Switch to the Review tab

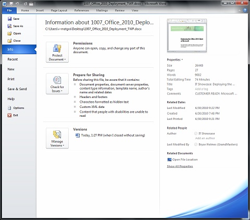(x=120, y=10)
